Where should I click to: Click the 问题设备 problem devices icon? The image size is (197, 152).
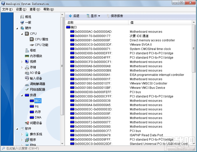pos(27,123)
